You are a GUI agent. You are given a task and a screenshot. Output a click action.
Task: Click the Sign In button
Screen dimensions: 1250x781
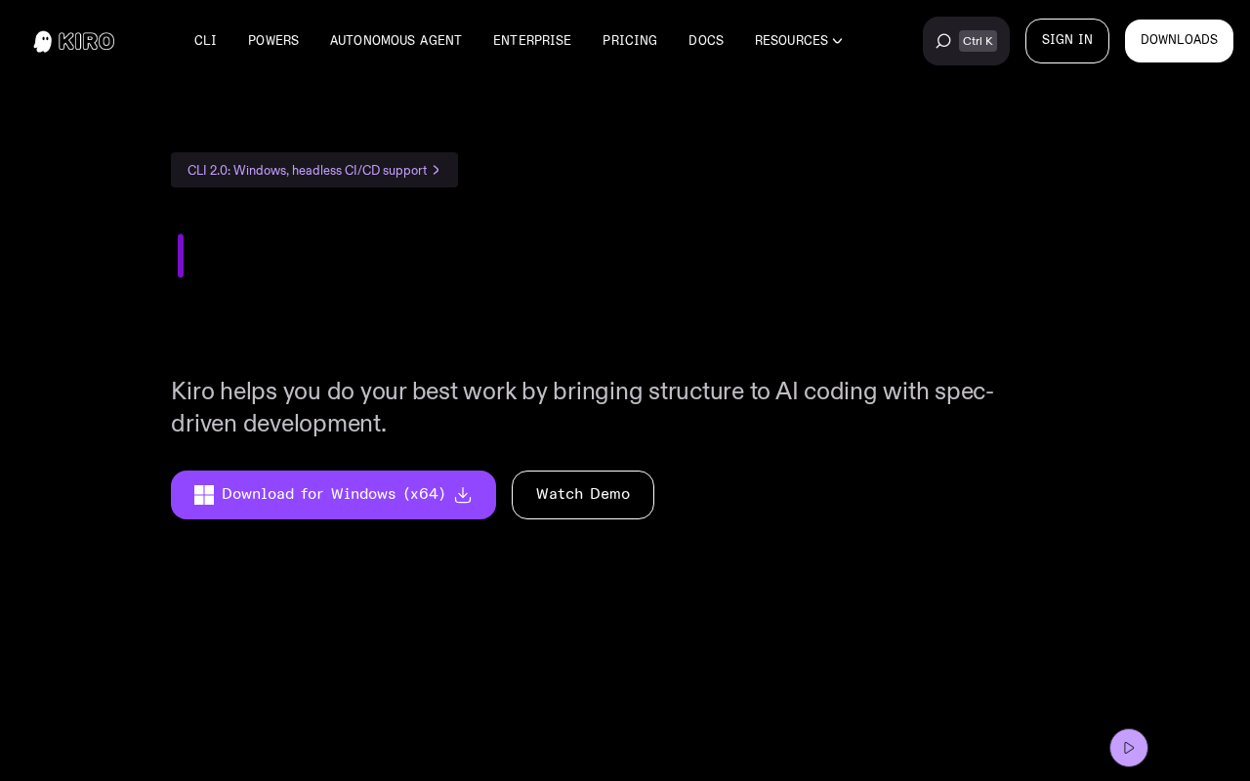[1067, 41]
